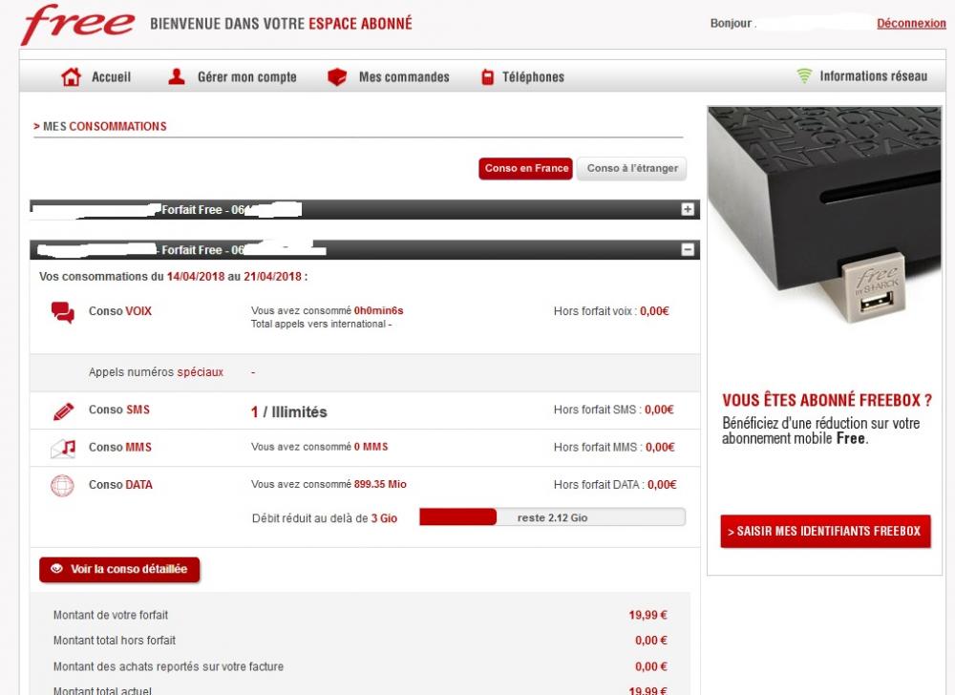Click the Gérer mon compte person icon
955x695 pixels.
pyautogui.click(x=177, y=76)
